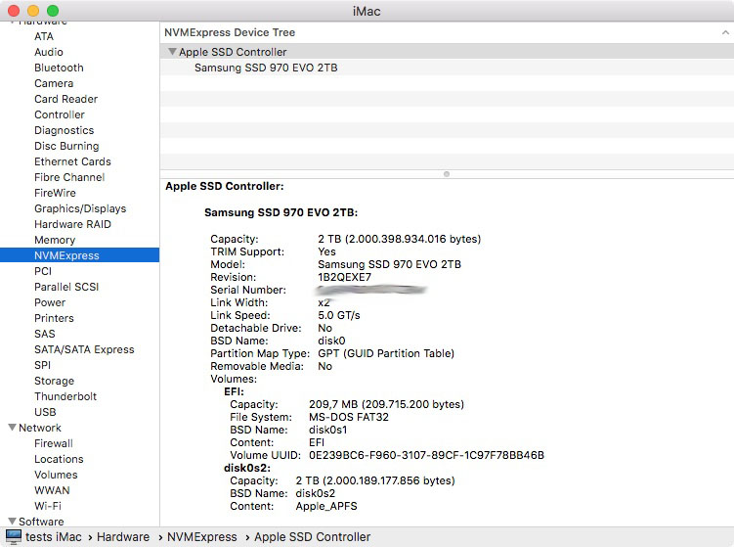The width and height of the screenshot is (734, 547).
Task: Click Hardware in the bottom path bar
Action: pos(122,537)
